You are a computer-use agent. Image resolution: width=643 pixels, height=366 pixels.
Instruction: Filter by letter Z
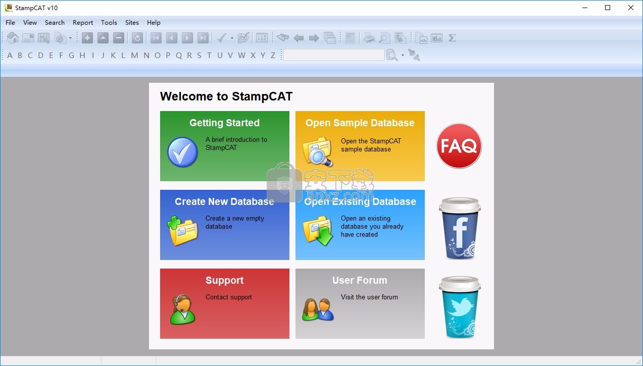click(x=273, y=56)
